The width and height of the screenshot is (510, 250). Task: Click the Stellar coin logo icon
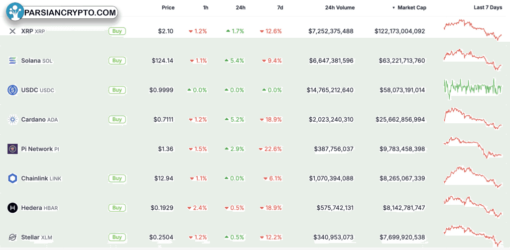pyautogui.click(x=12, y=238)
